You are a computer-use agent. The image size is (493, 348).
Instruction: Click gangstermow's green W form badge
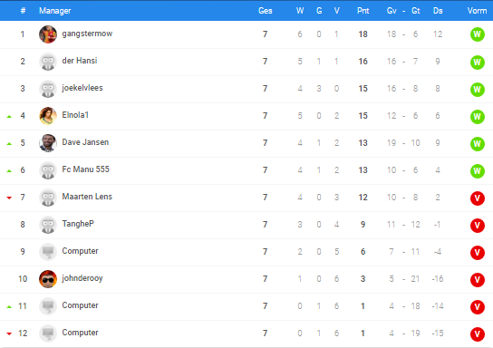(477, 34)
